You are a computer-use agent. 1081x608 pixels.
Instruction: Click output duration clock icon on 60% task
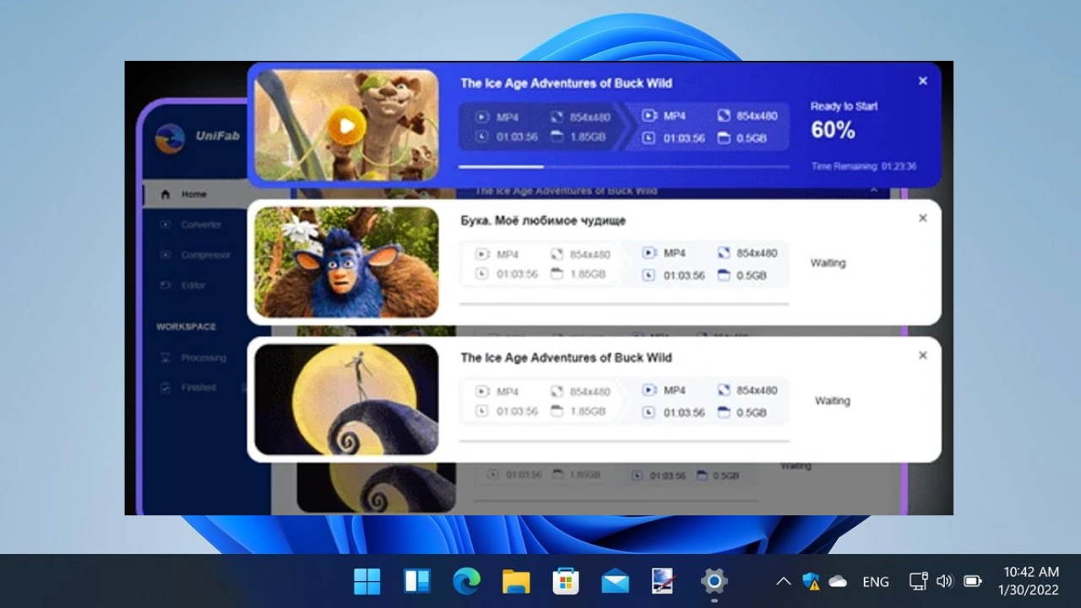(649, 138)
